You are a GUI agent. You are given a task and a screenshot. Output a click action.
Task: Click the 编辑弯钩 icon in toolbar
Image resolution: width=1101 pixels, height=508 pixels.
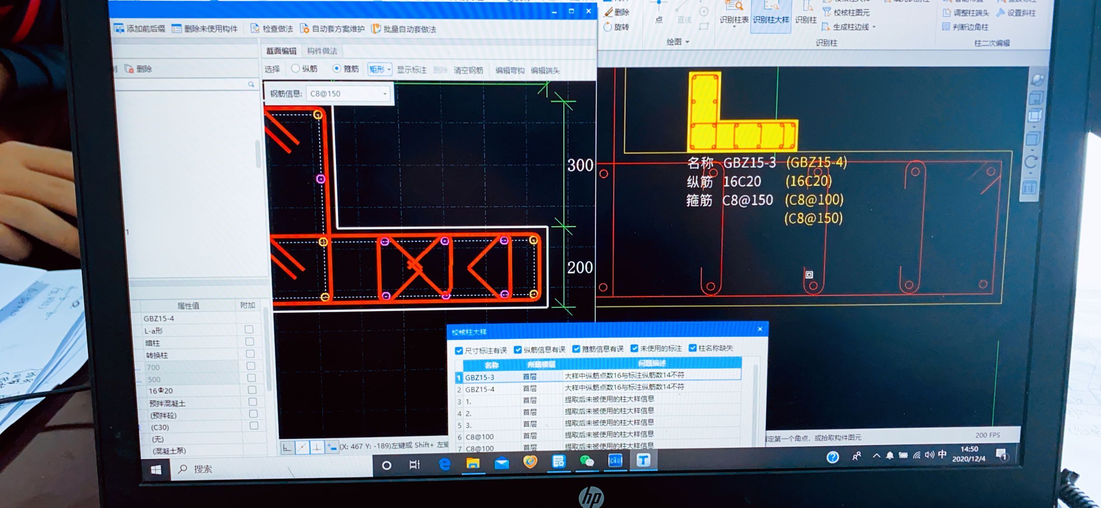pyautogui.click(x=508, y=70)
